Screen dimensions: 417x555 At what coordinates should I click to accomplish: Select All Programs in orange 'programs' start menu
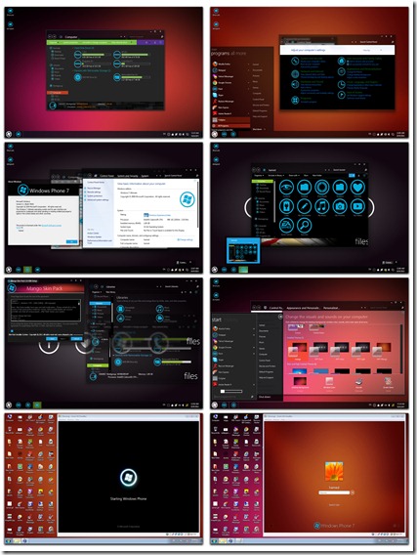tap(230, 126)
